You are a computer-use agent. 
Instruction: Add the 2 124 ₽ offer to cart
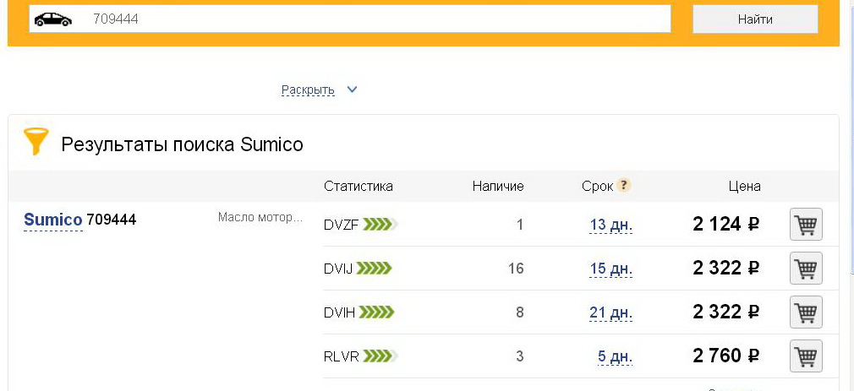806,224
